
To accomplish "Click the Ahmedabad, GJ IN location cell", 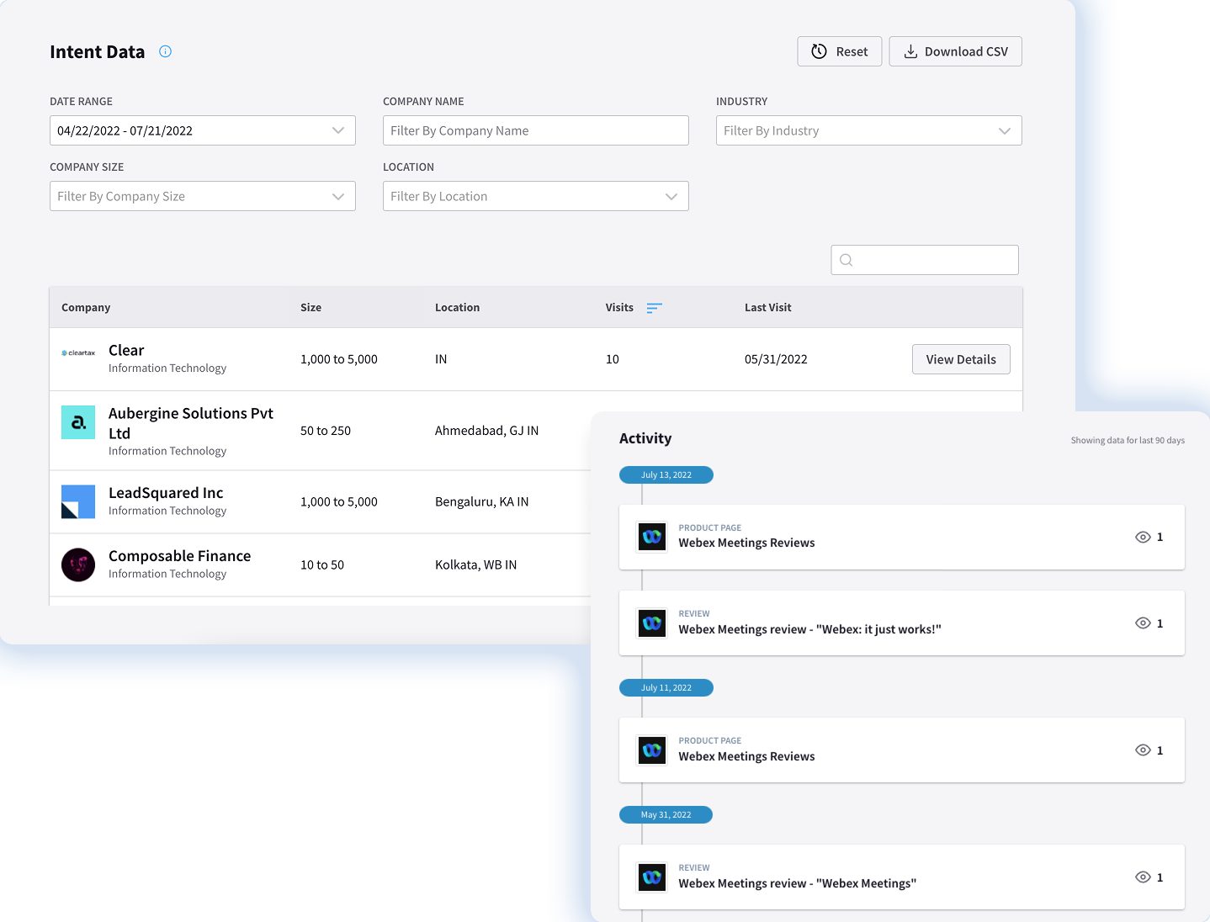I will [486, 431].
